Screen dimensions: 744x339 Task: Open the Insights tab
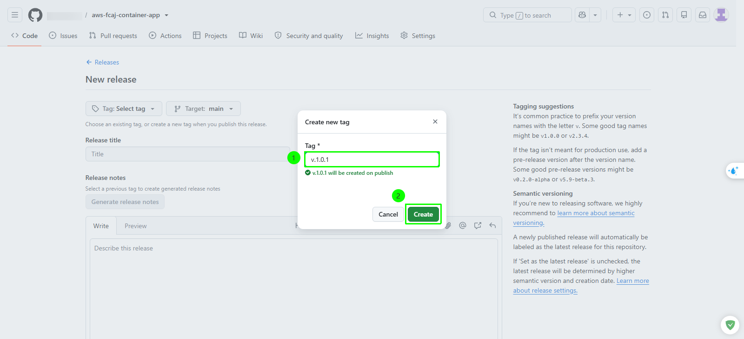tap(372, 36)
